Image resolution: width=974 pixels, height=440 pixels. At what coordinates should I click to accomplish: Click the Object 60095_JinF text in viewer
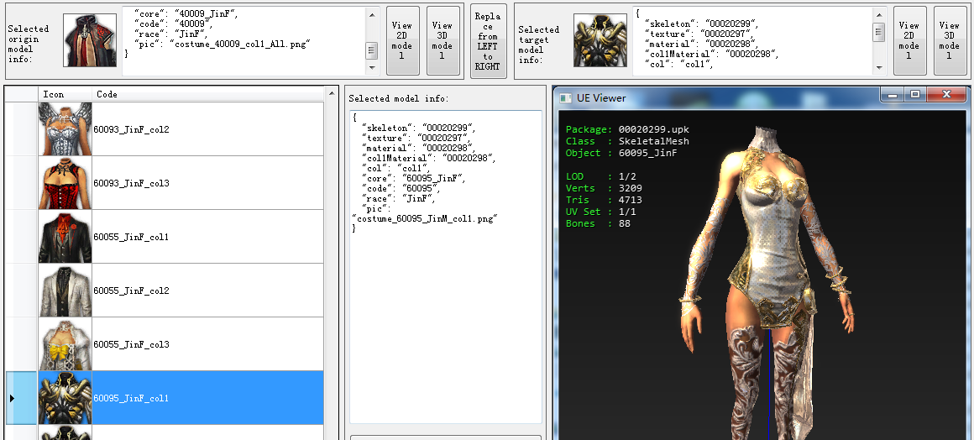[621, 153]
